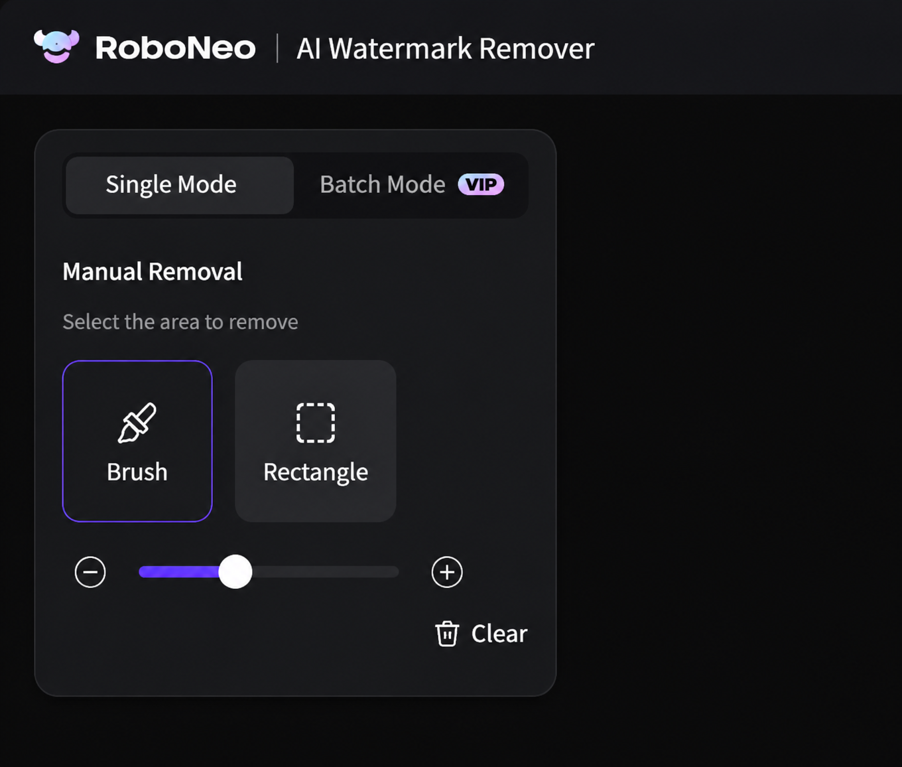
Task: Switch to Single Mode tab
Action: point(180,185)
